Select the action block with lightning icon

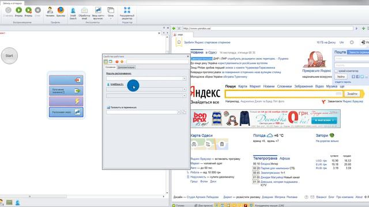click(66, 101)
